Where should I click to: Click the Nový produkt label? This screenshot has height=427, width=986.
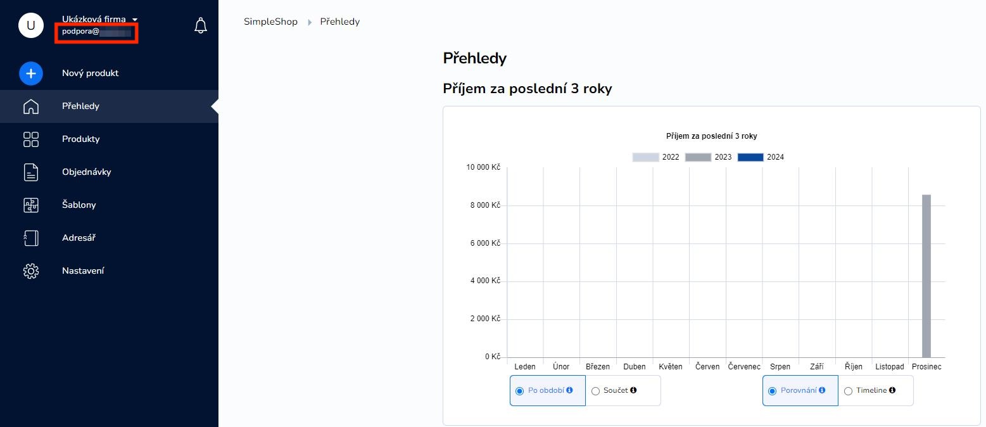coord(91,73)
